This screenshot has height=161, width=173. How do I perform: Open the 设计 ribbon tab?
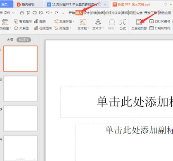click(x=86, y=13)
